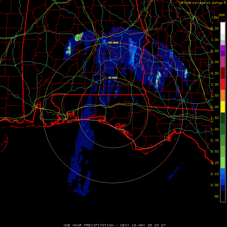Click the large green precipitation cell in northwest
Image resolution: width=227 pixels, height=227 pixels.
click(79, 37)
